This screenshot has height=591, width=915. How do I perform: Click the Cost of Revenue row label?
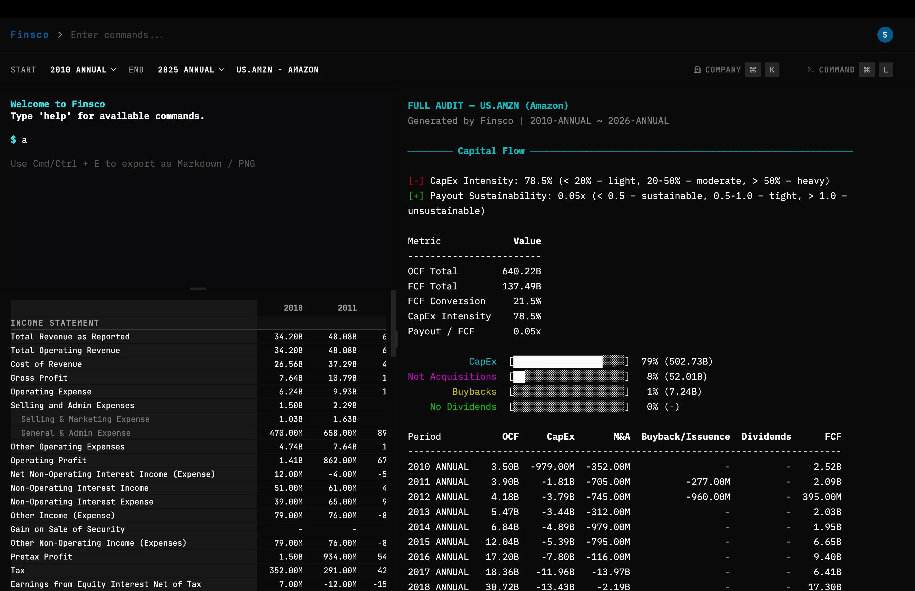[46, 364]
